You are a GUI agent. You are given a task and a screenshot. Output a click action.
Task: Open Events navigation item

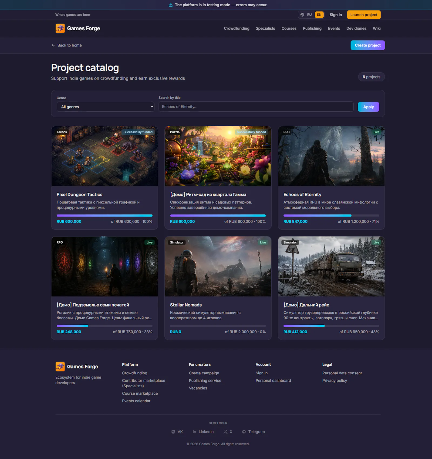(x=334, y=28)
